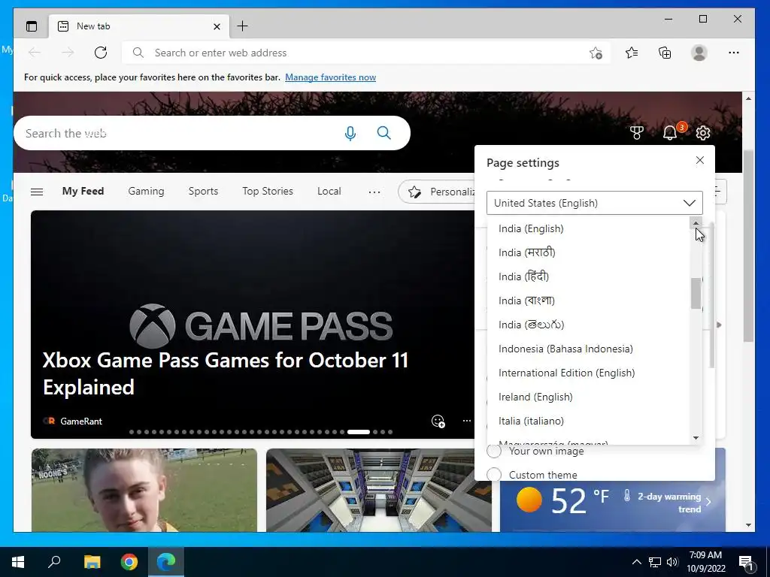Open the Local tab
Image resolution: width=770 pixels, height=577 pixels.
click(329, 192)
